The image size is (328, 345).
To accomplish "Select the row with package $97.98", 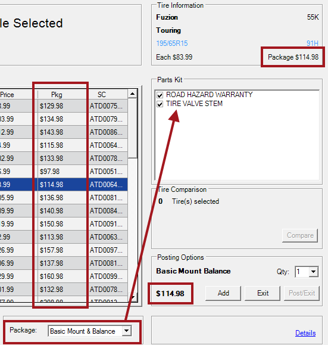I will [64, 172].
